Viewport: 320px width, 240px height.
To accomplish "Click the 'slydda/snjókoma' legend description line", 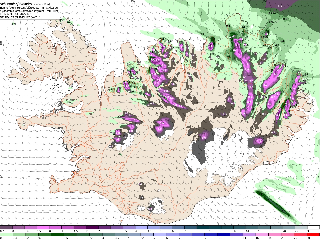I will point(29,11).
